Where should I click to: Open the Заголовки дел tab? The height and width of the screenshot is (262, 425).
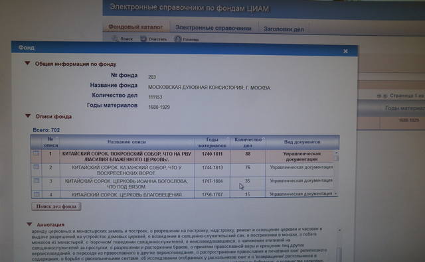284,29
